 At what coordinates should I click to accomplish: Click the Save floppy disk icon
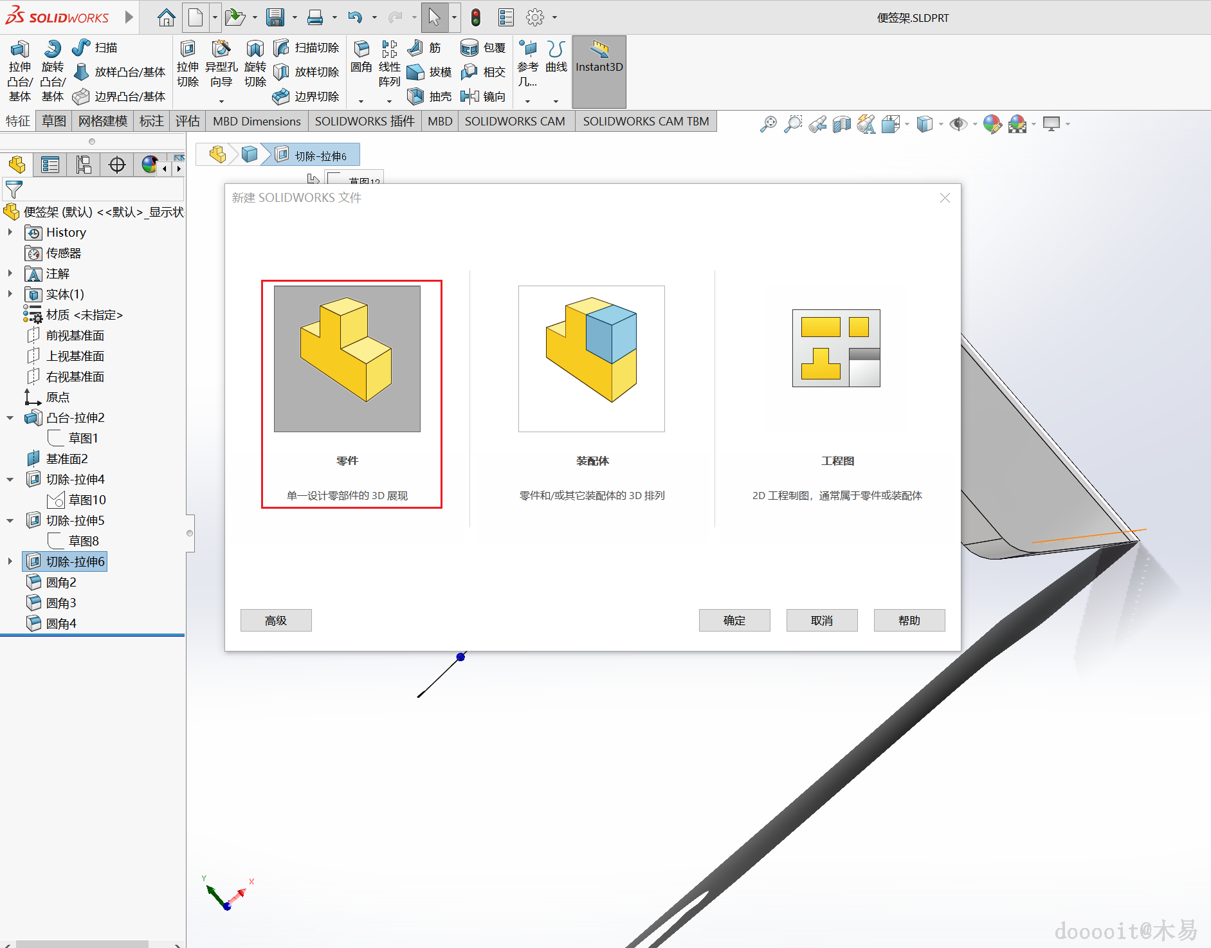tap(275, 18)
